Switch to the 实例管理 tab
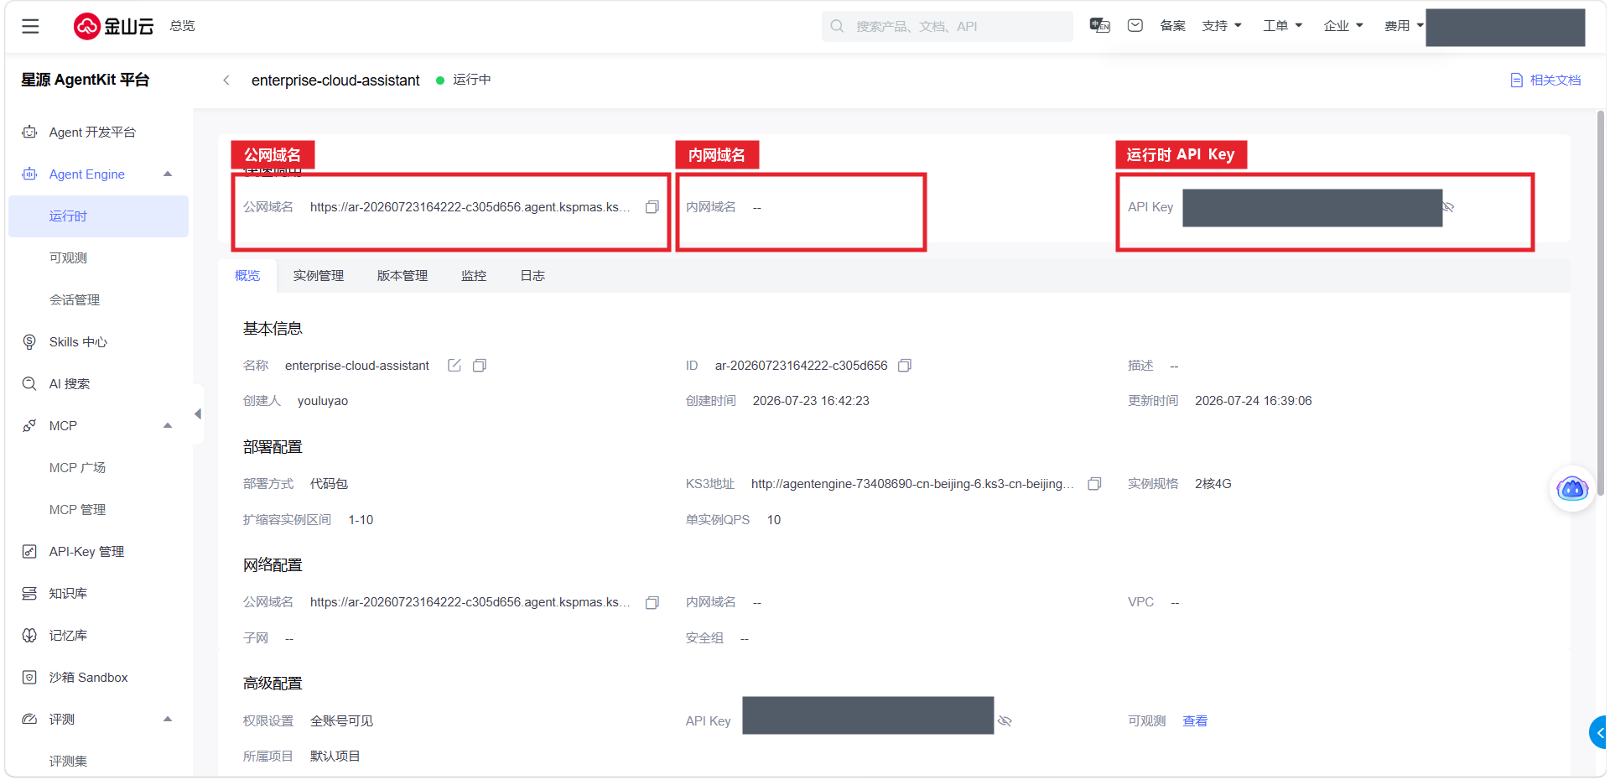This screenshot has width=1610, height=780. 319,276
